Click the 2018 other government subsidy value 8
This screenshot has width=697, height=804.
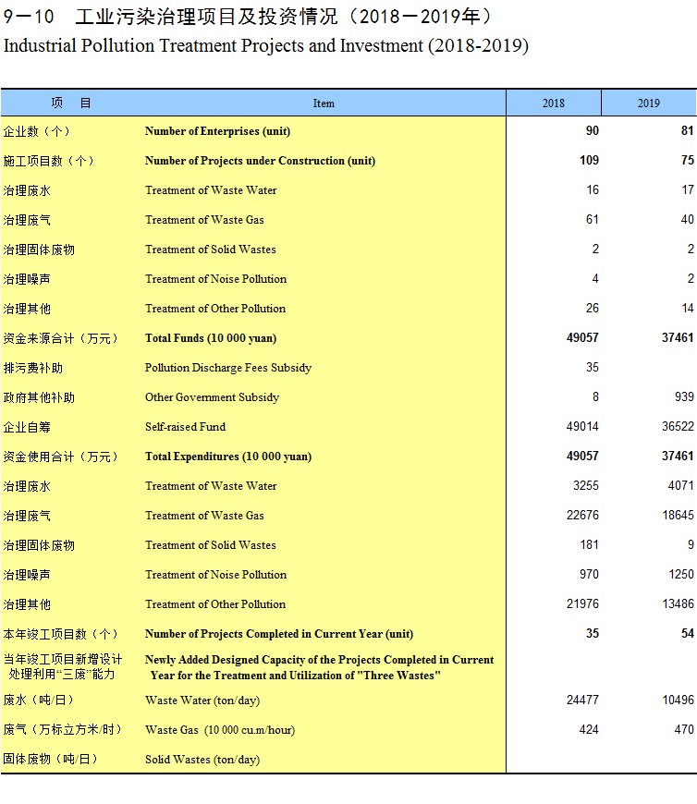(595, 396)
